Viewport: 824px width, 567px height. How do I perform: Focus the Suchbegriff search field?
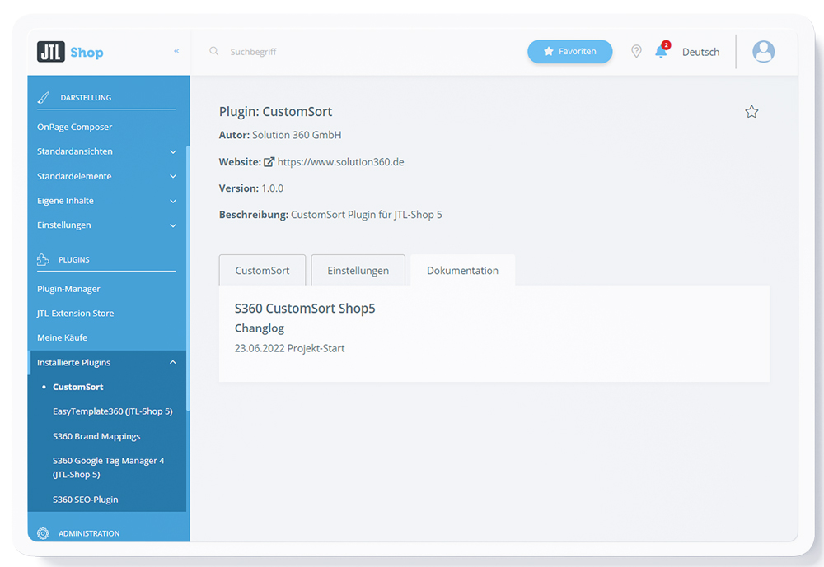(253, 52)
